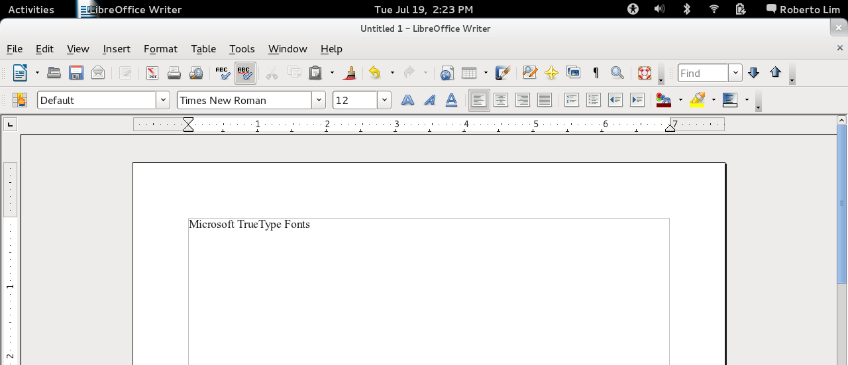Open LibreOffice Help lifebuoy icon
848x365 pixels.
coord(645,73)
